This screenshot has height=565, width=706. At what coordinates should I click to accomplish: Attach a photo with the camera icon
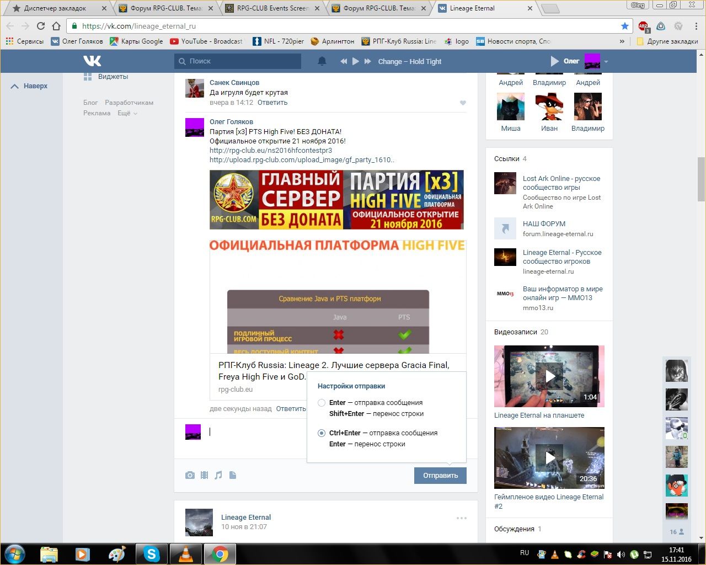tap(190, 475)
